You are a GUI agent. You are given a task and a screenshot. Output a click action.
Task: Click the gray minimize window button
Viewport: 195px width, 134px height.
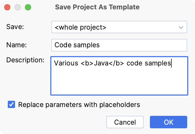pos(18,7)
